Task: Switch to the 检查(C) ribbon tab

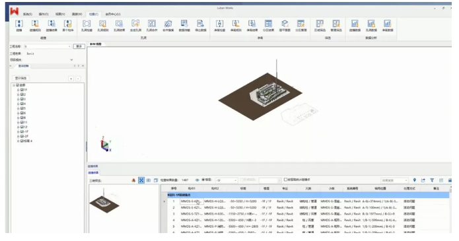Action: (94, 14)
